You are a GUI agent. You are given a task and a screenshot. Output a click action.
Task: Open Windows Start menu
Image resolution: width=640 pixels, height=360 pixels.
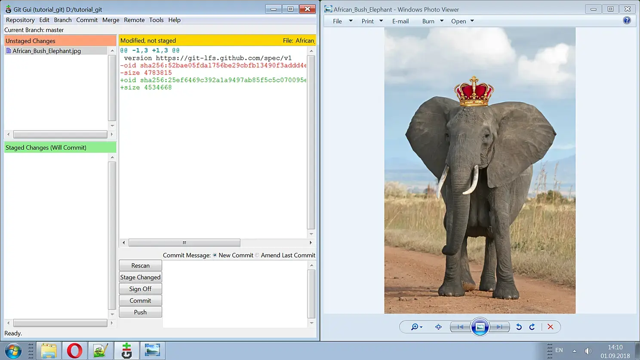pyautogui.click(x=13, y=351)
